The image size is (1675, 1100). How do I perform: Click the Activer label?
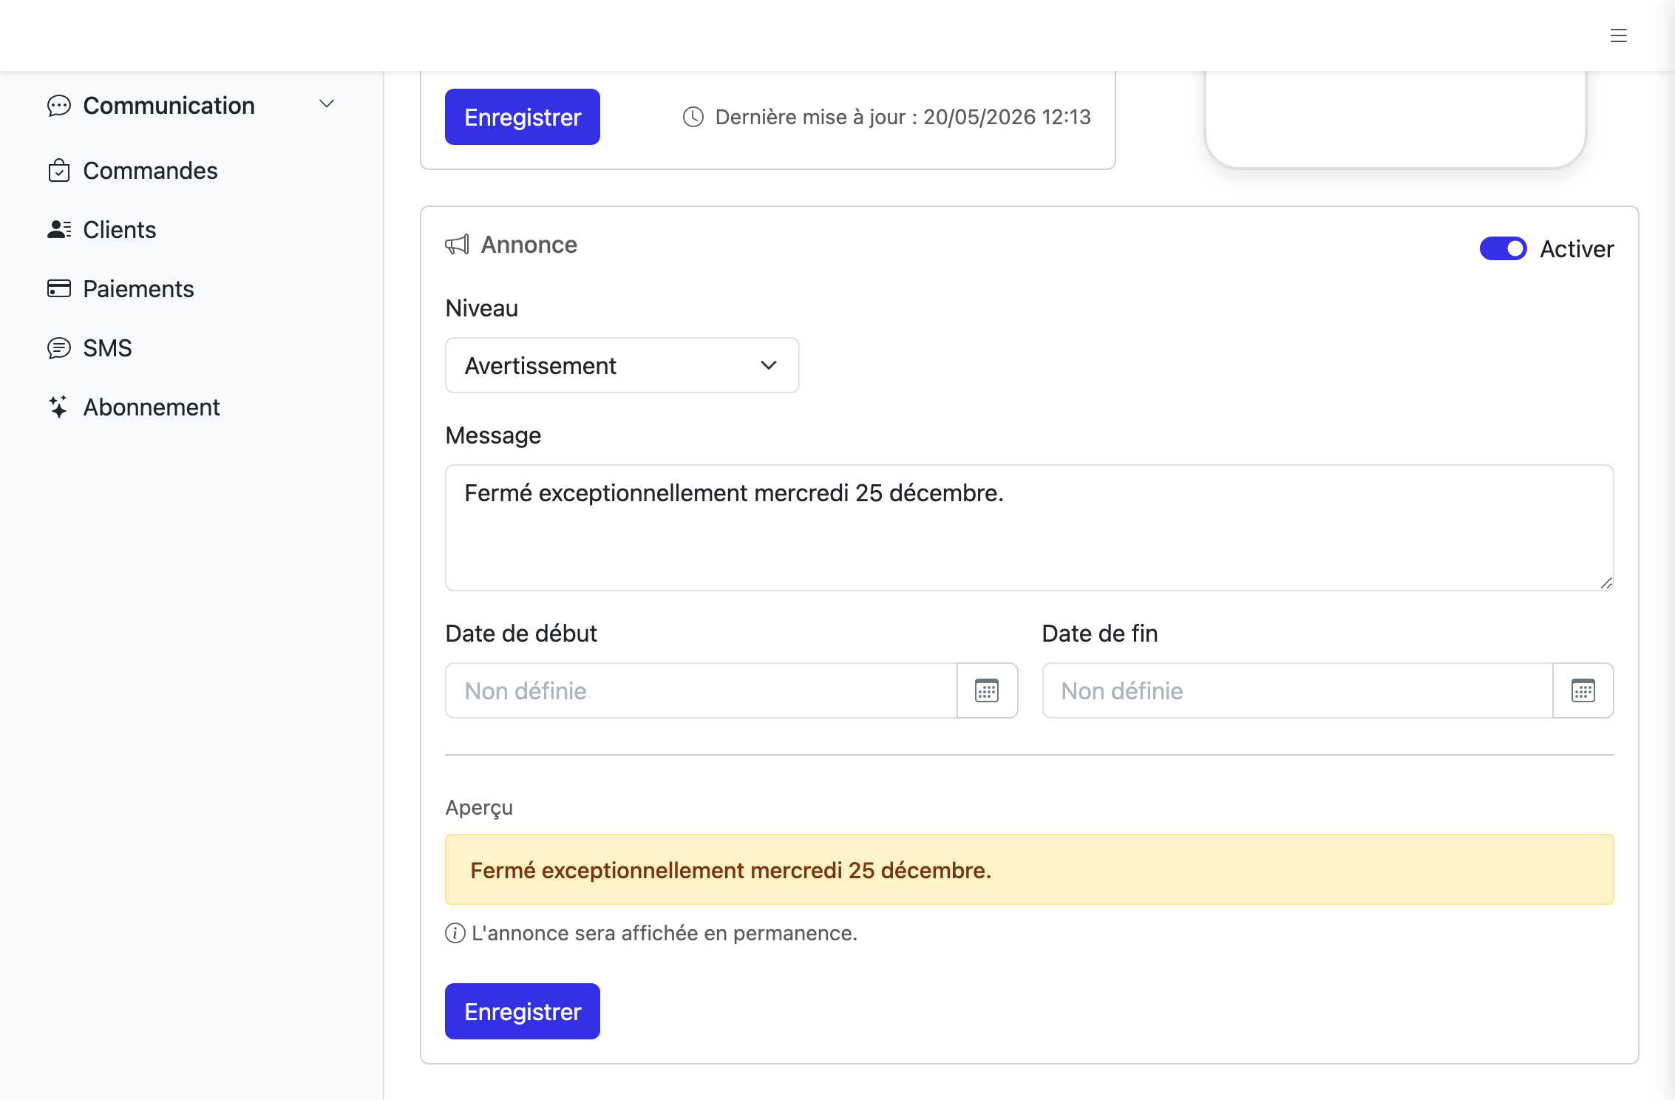pos(1577,249)
